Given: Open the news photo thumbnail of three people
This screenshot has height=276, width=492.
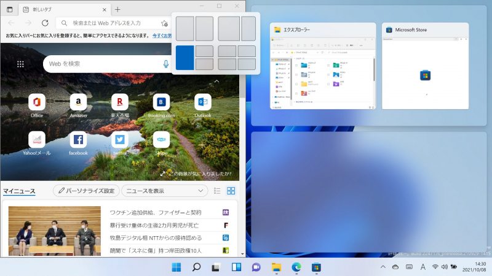Looking at the screenshot, I should coord(55,231).
